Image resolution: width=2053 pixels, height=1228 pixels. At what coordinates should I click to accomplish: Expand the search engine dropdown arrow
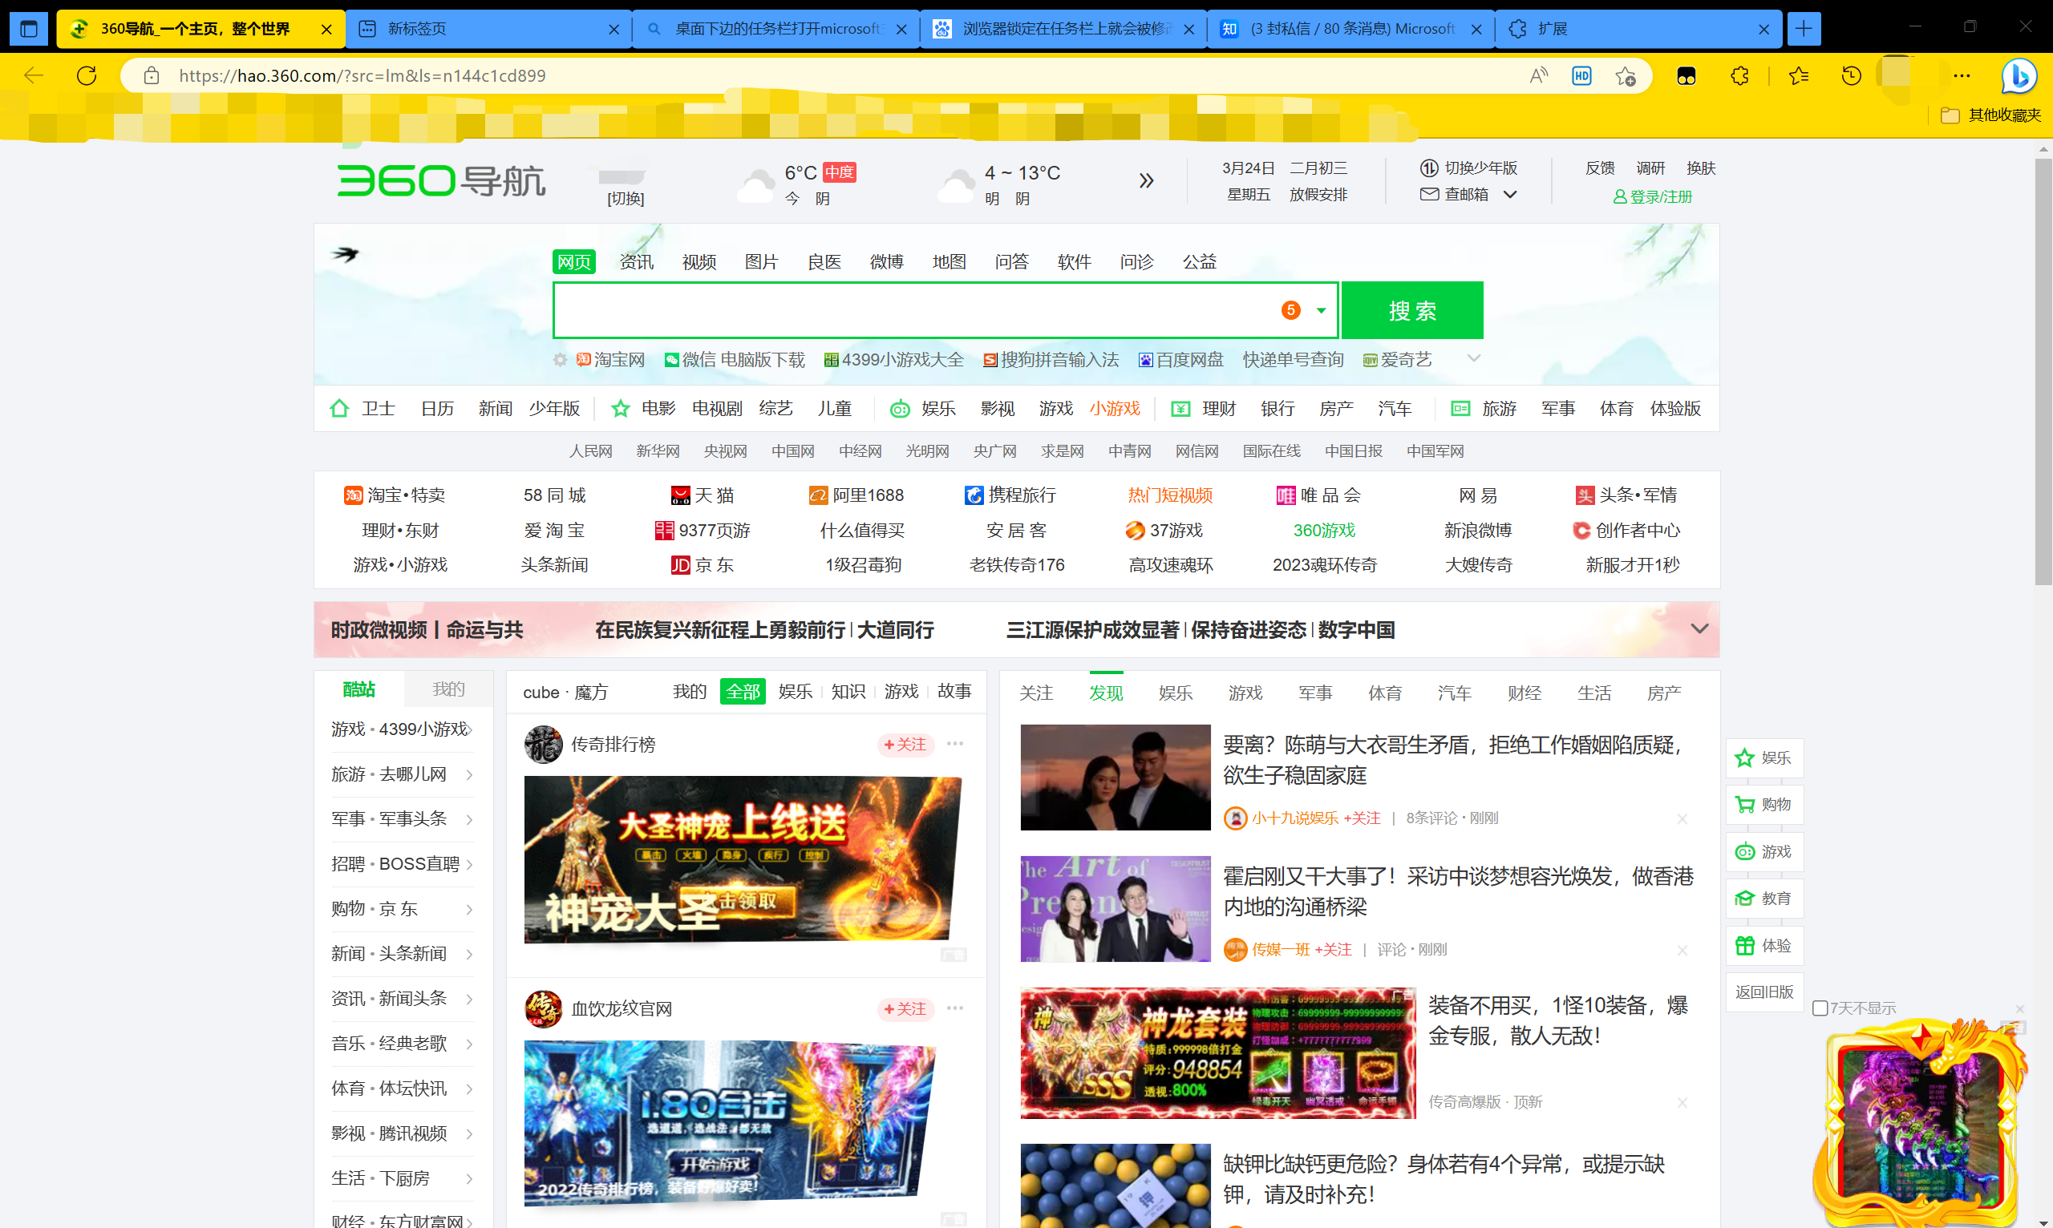tap(1322, 310)
